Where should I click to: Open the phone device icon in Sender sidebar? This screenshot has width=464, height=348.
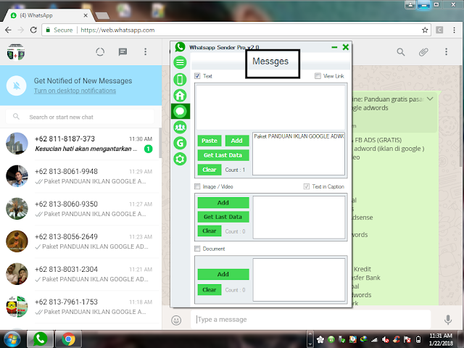(180, 80)
